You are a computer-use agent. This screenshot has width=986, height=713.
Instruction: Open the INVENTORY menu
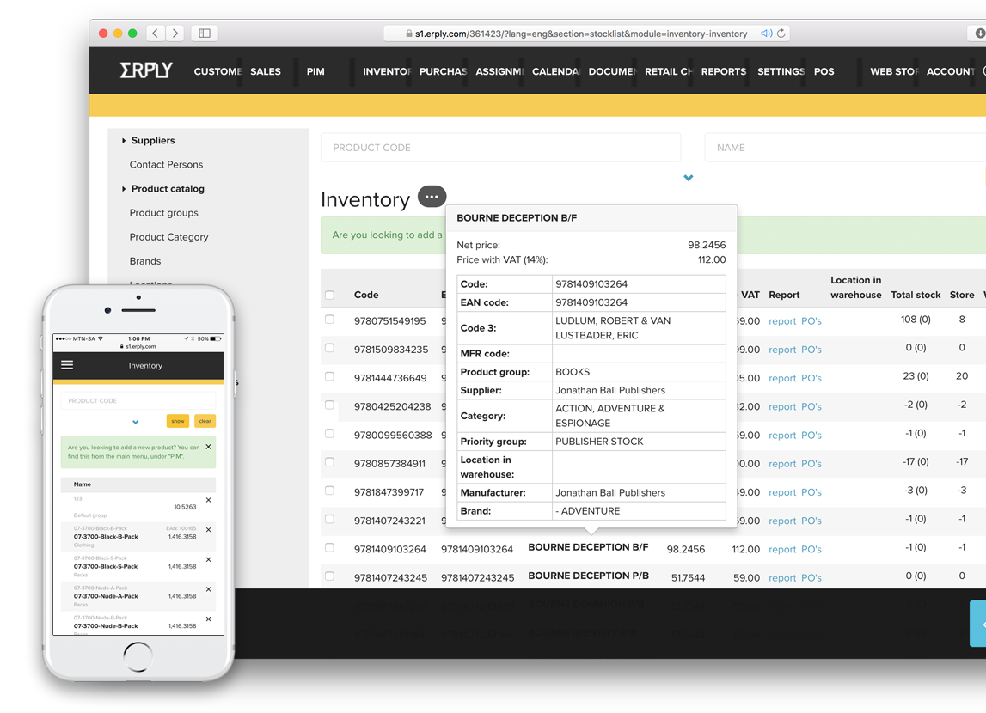click(x=387, y=71)
